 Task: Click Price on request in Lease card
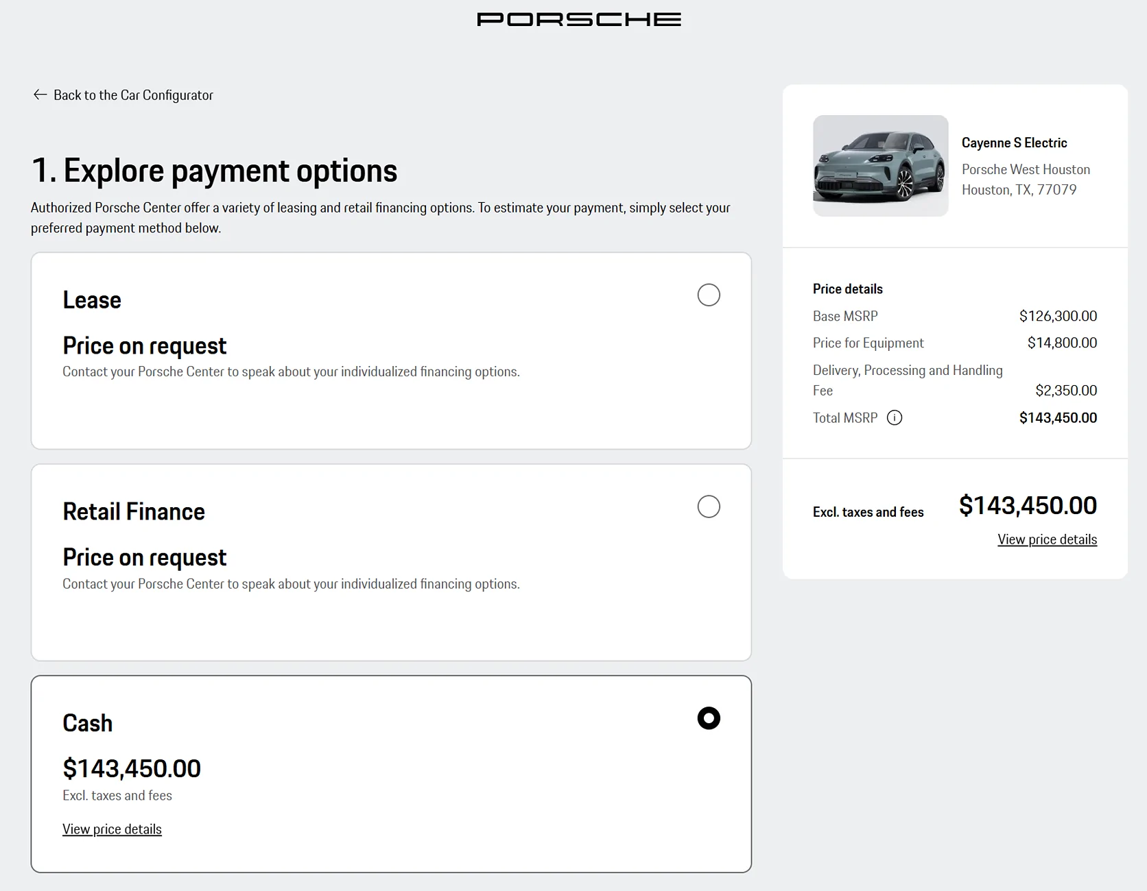pyautogui.click(x=144, y=346)
